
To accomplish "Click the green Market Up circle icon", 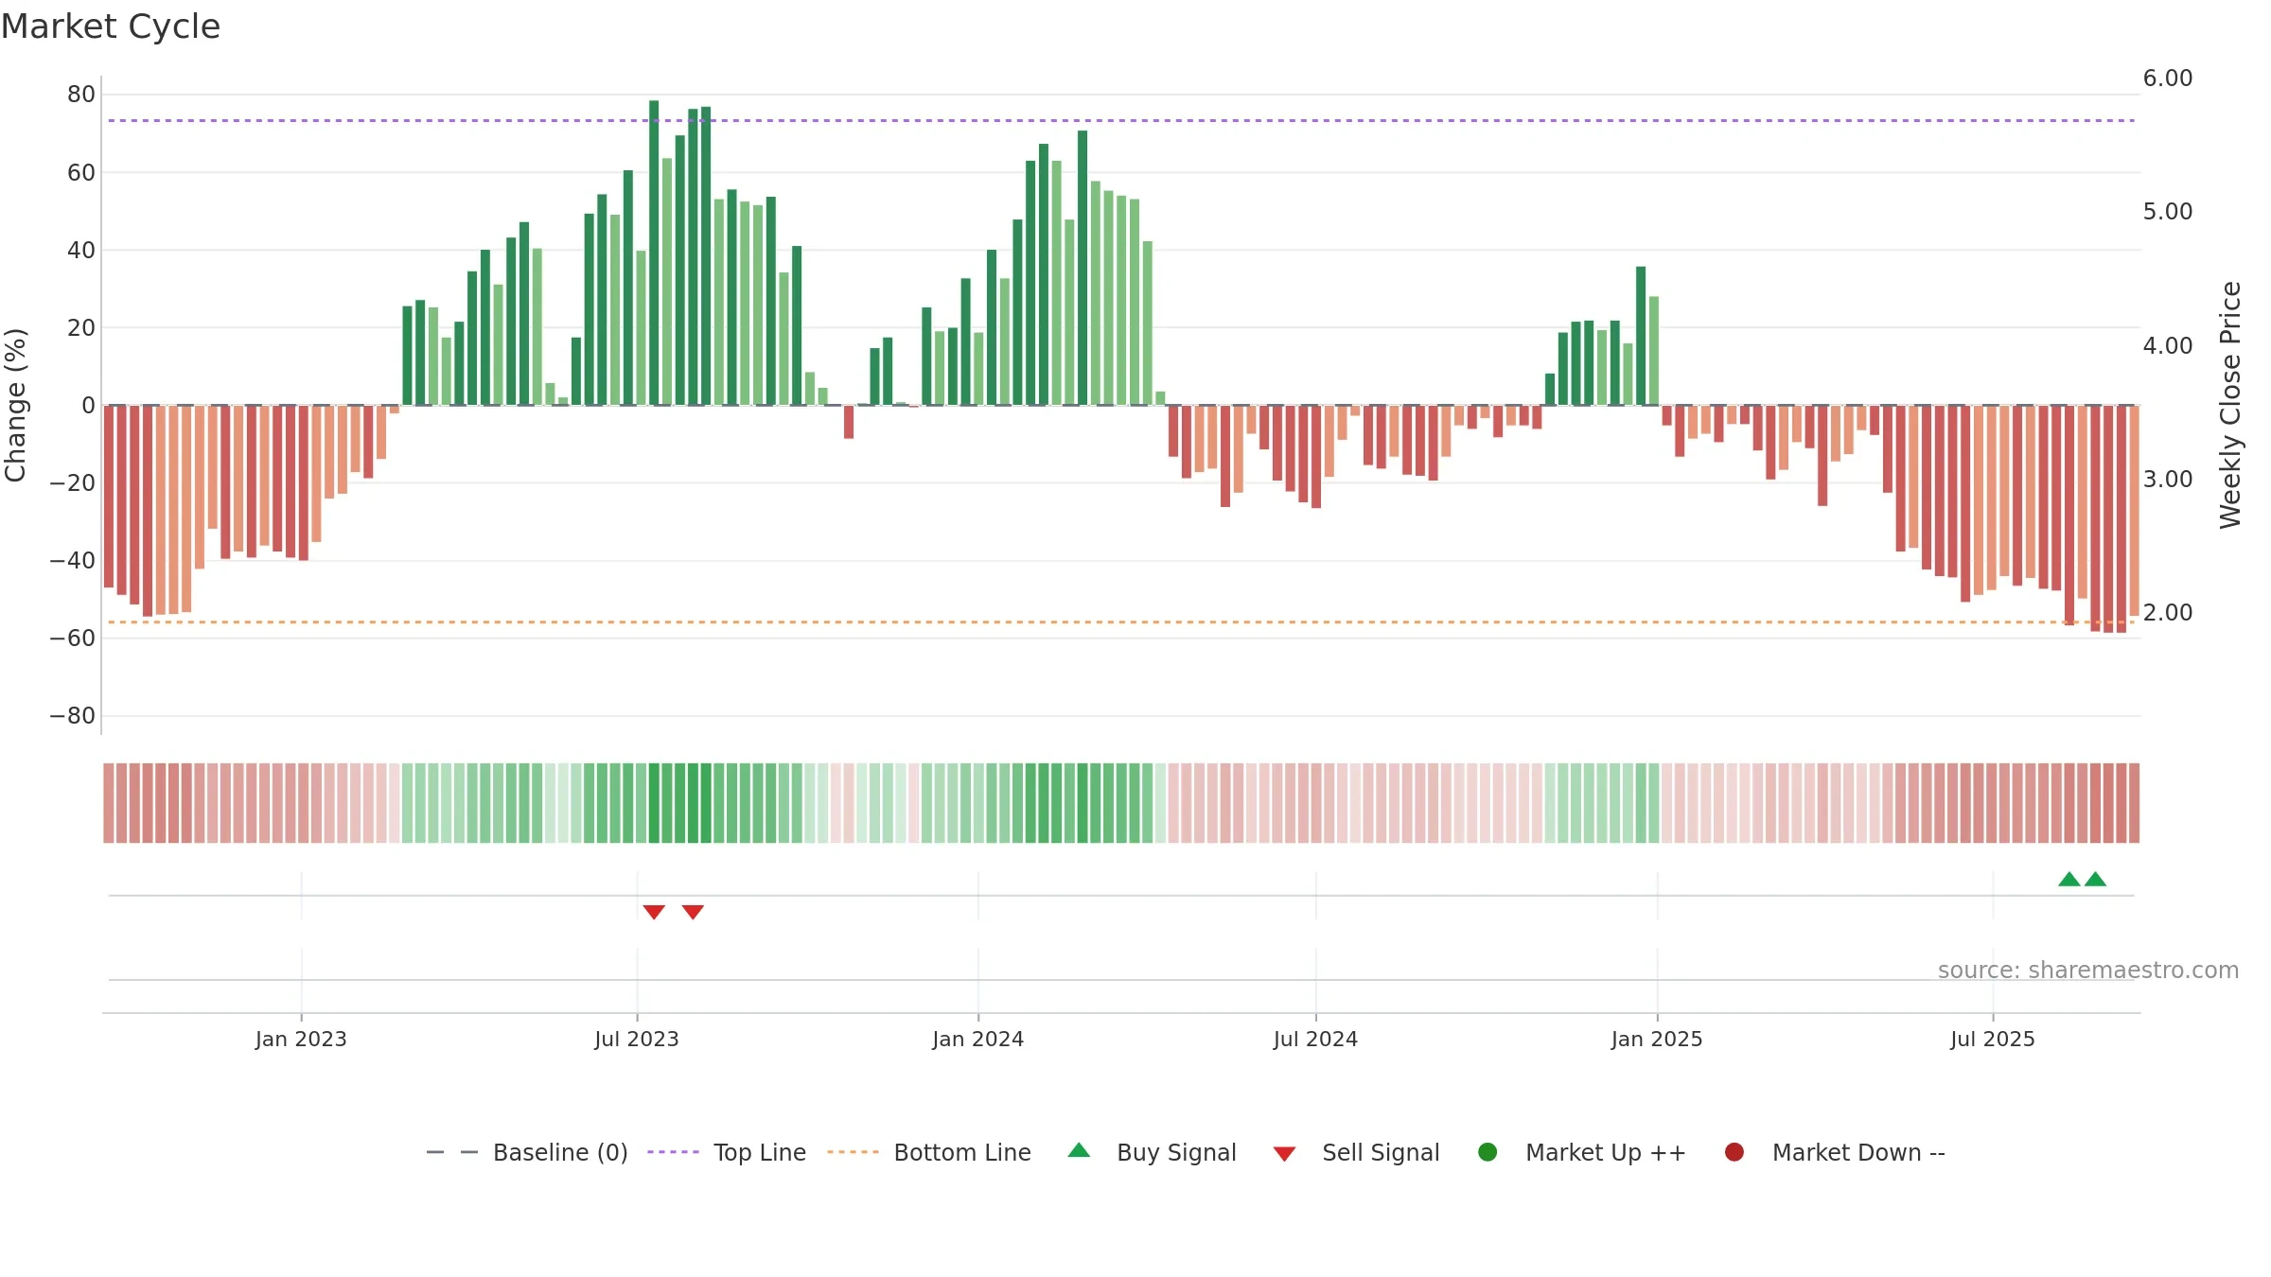I will pos(1488,1152).
